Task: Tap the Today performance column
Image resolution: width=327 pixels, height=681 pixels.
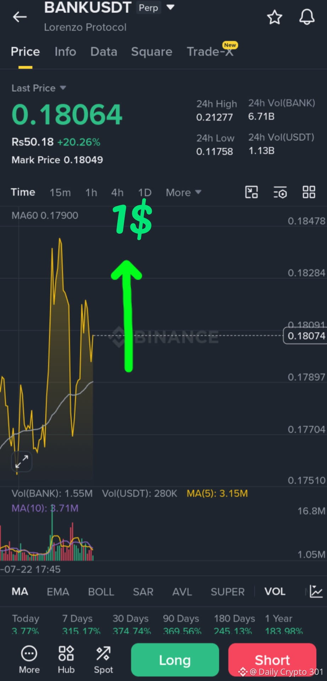Action: pos(25,624)
